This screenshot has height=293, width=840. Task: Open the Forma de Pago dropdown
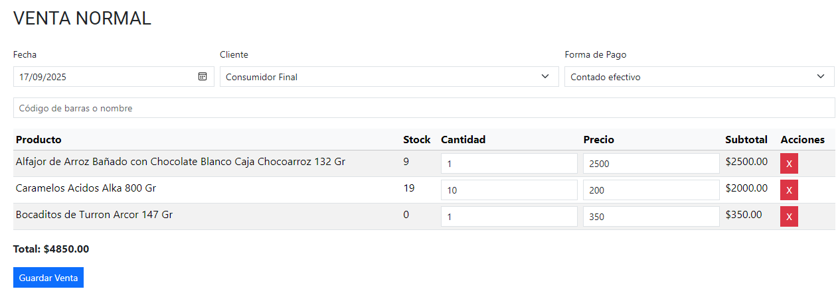click(699, 77)
